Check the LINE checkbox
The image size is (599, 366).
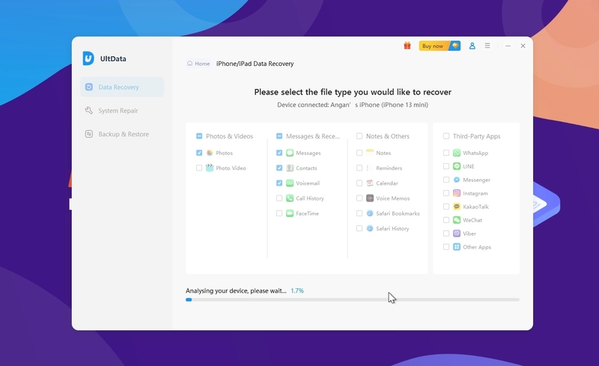pyautogui.click(x=446, y=166)
